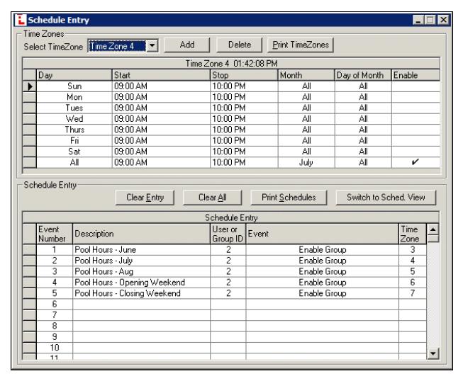Image resolution: width=463 pixels, height=381 pixels.
Task: Click the Day column header
Action: click(x=74, y=75)
